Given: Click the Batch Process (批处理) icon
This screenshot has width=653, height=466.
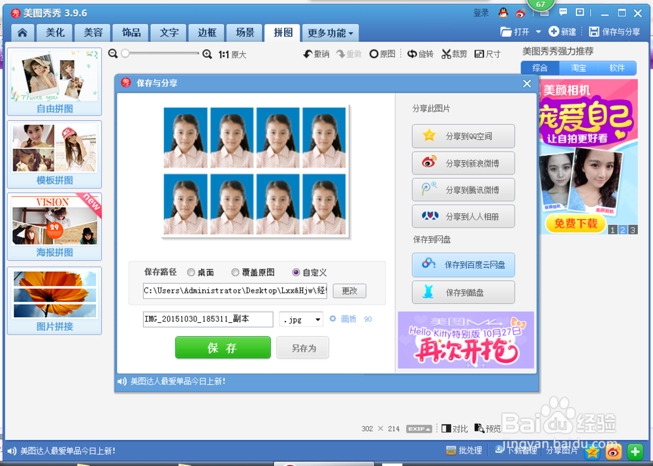Looking at the screenshot, I should pos(450,450).
